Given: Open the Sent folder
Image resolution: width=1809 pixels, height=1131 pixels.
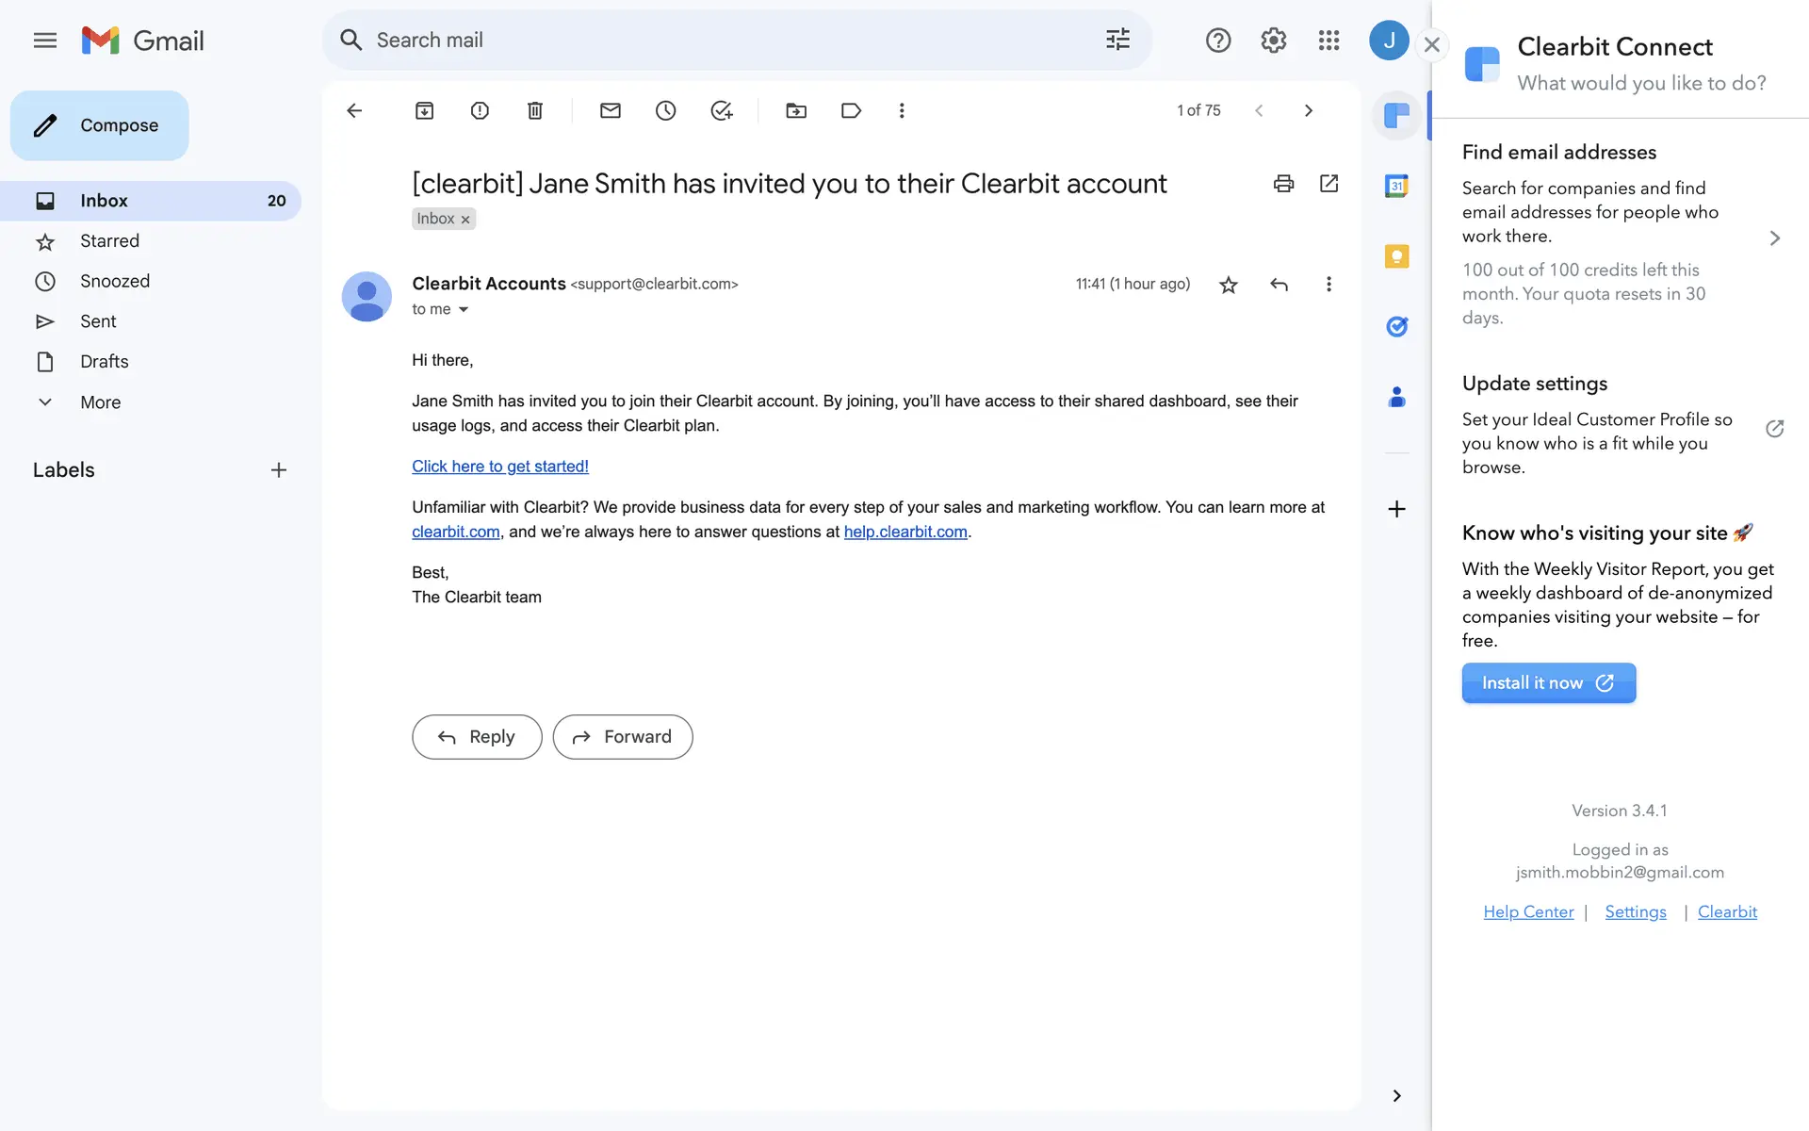Looking at the screenshot, I should 98,321.
